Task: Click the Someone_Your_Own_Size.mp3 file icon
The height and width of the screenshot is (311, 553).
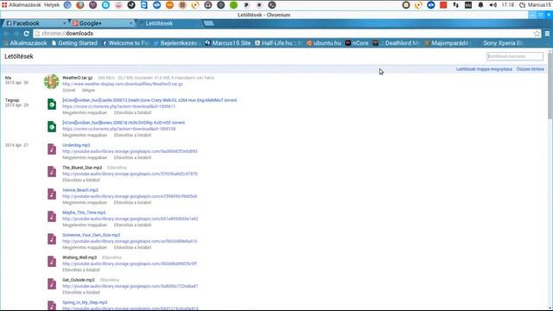Action: coord(52,239)
